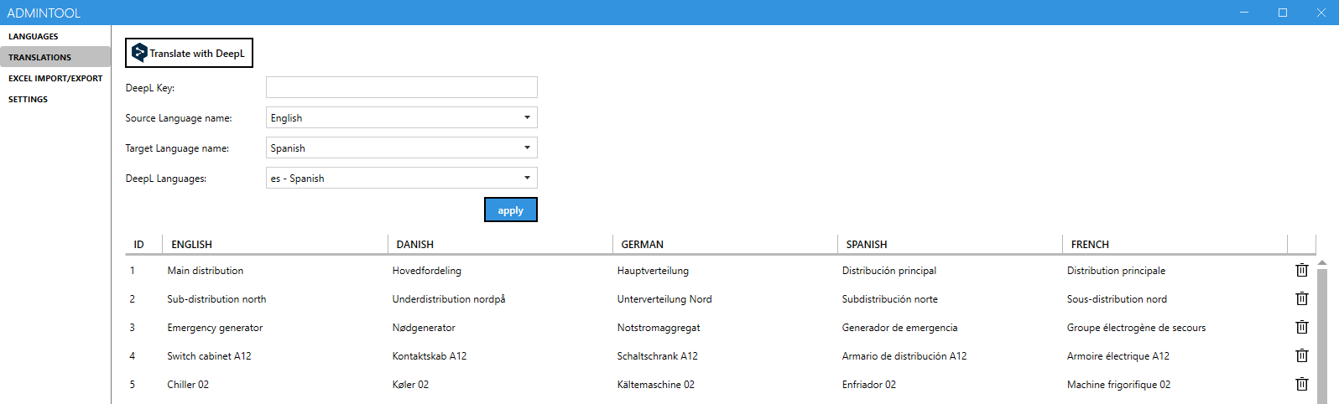Open the Settings menu item

pos(29,100)
